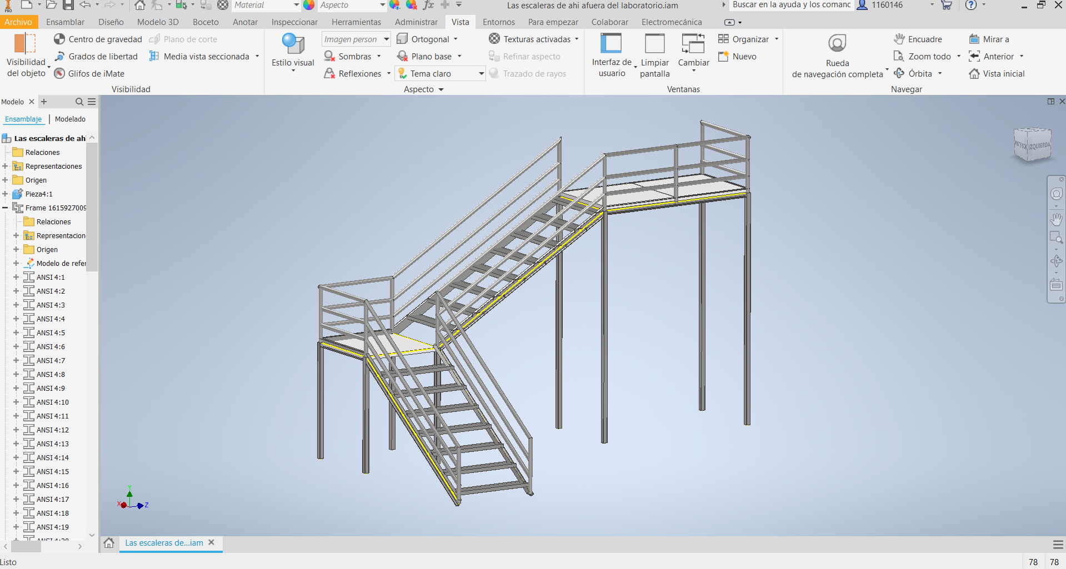Expand ANSI 4:10 tree node
The width and height of the screenshot is (1066, 569).
16,402
